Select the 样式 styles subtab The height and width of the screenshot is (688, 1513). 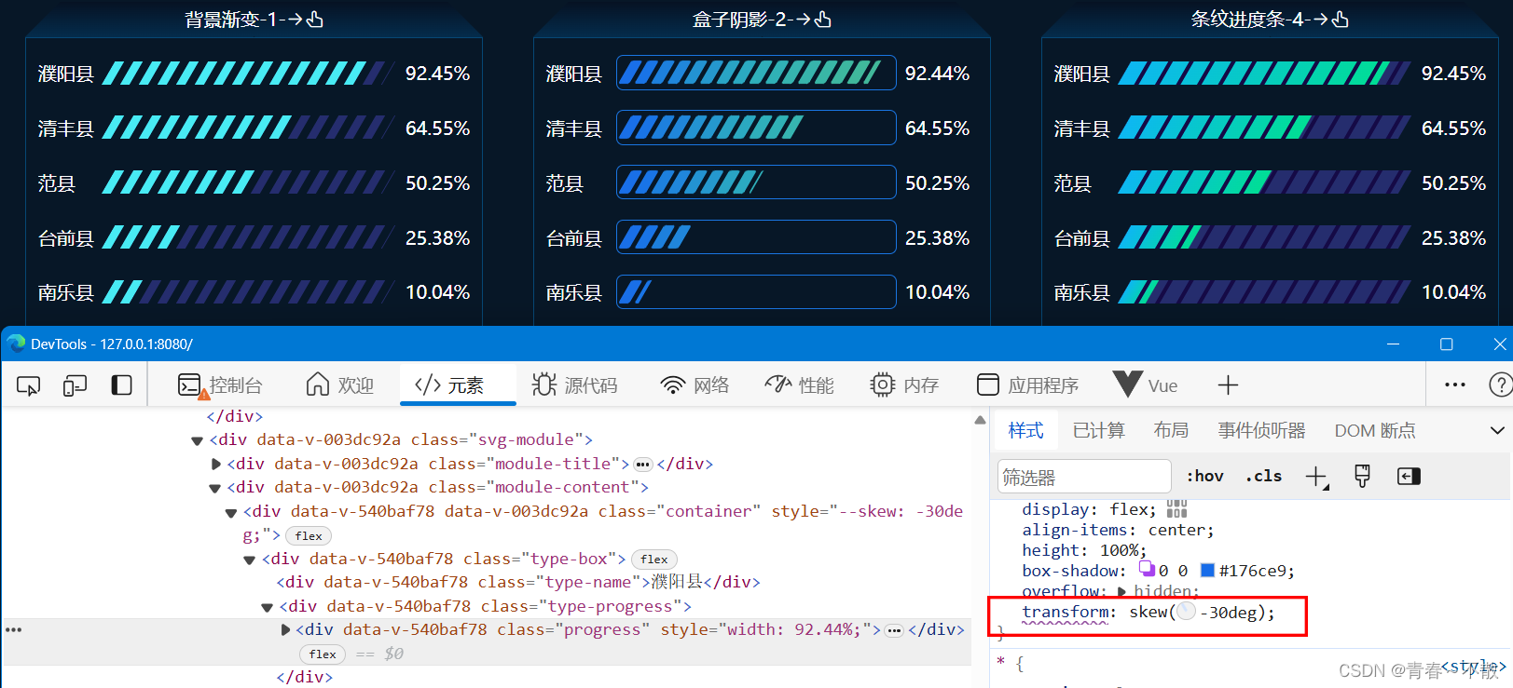coord(1025,431)
